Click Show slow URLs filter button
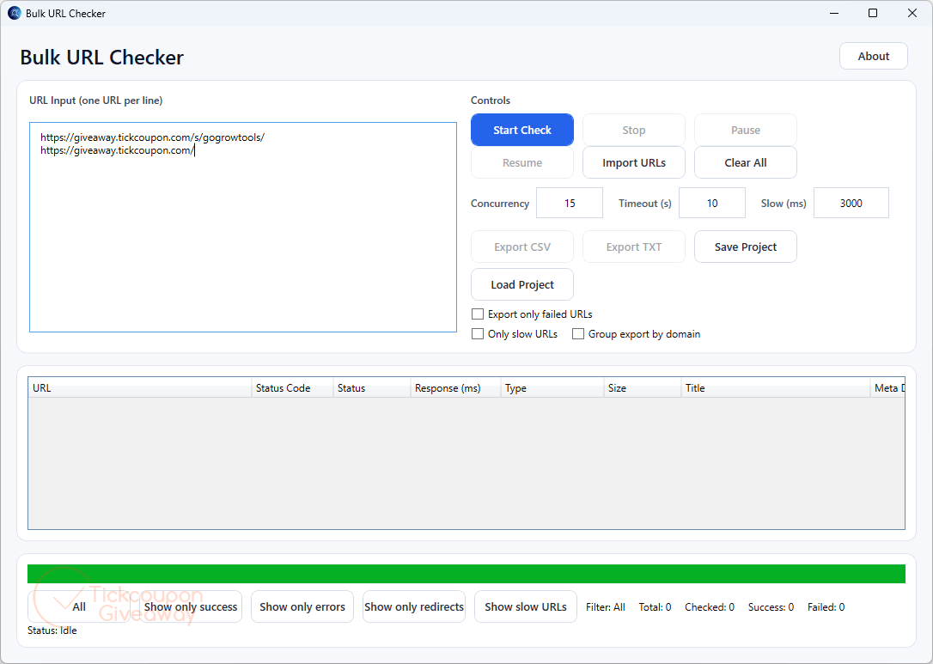Screen dimensions: 933x664 [526, 607]
